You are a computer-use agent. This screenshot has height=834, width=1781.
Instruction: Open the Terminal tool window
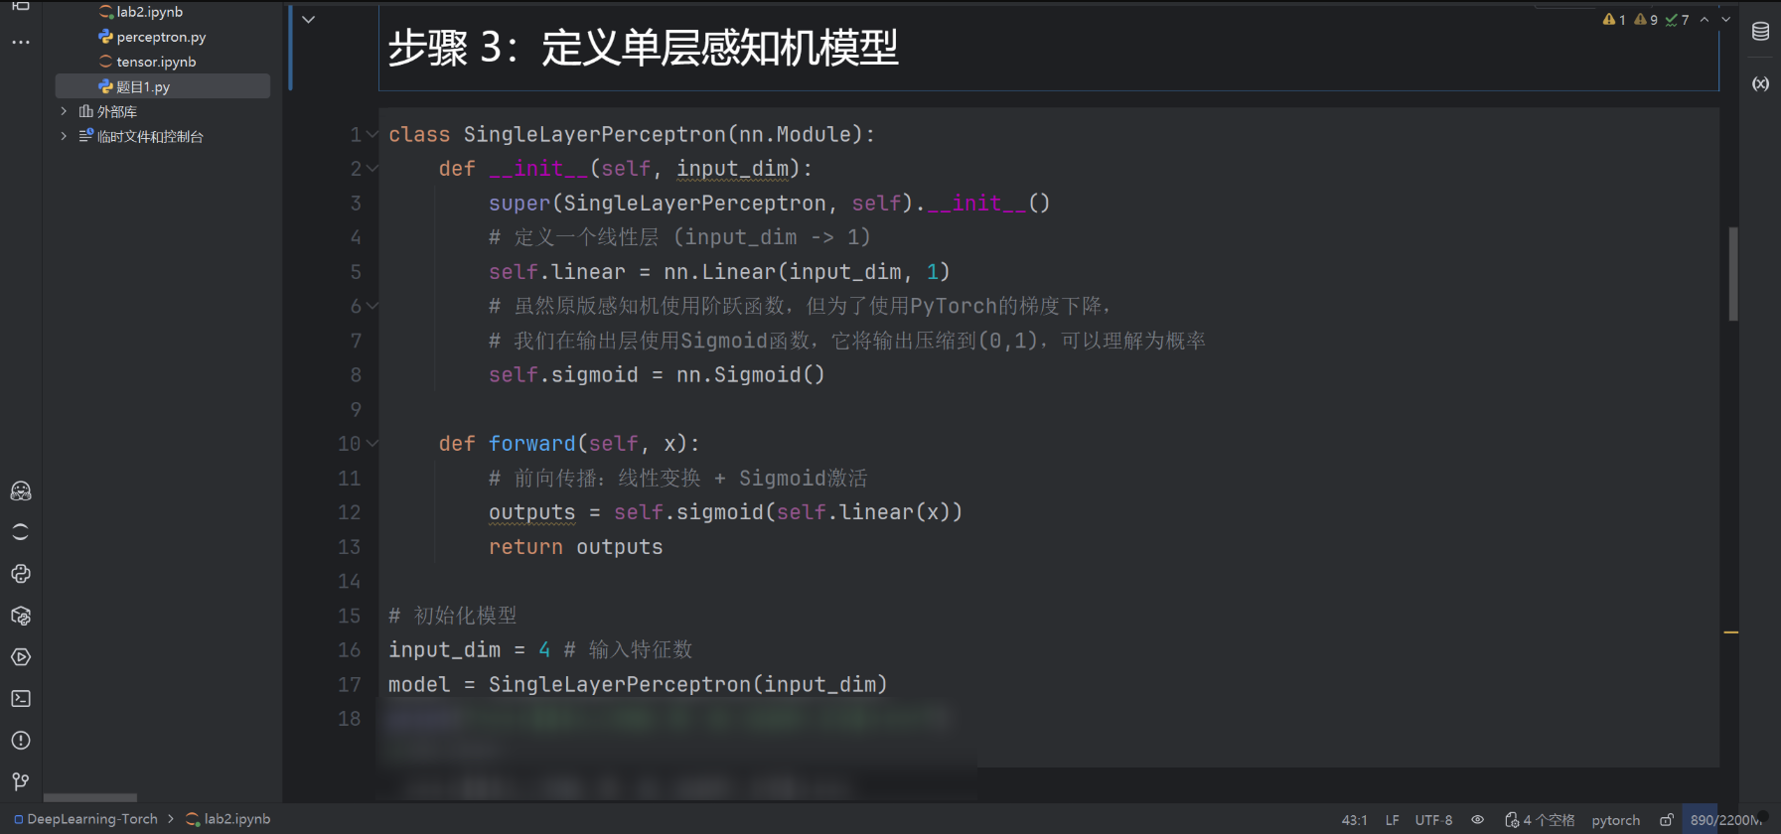[21, 699]
